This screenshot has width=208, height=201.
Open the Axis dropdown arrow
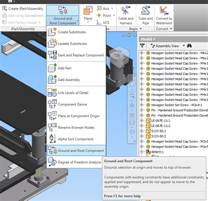[x=112, y=8]
